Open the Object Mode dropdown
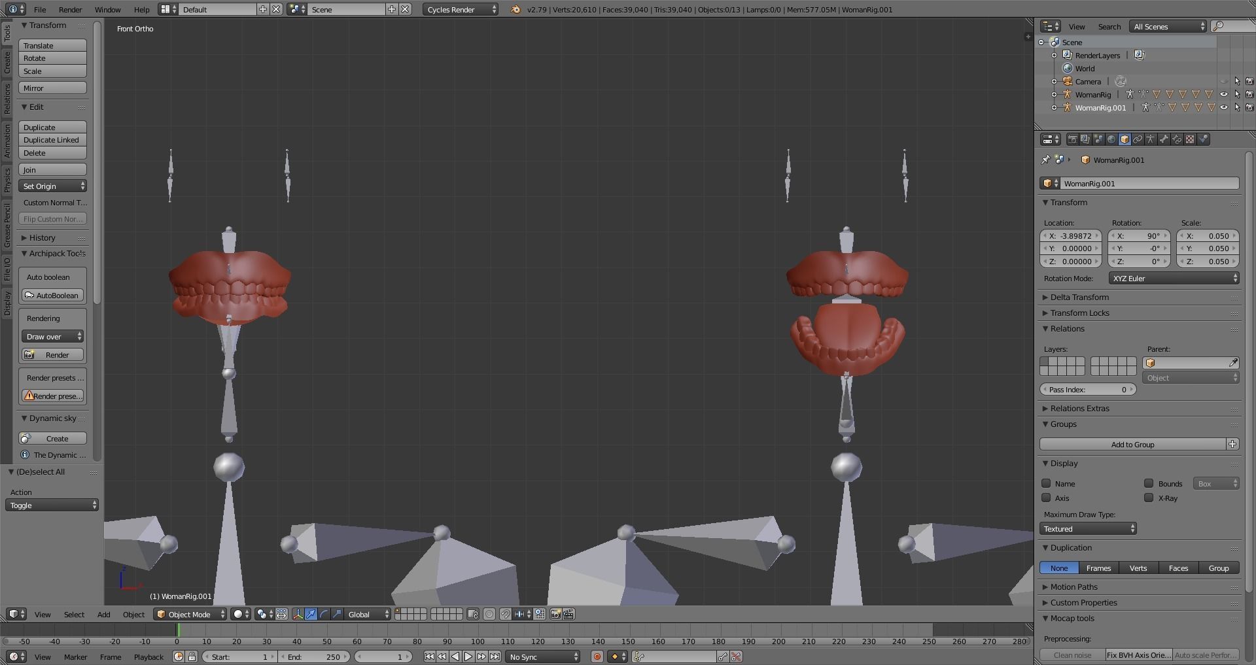The width and height of the screenshot is (1256, 665). pos(190,614)
